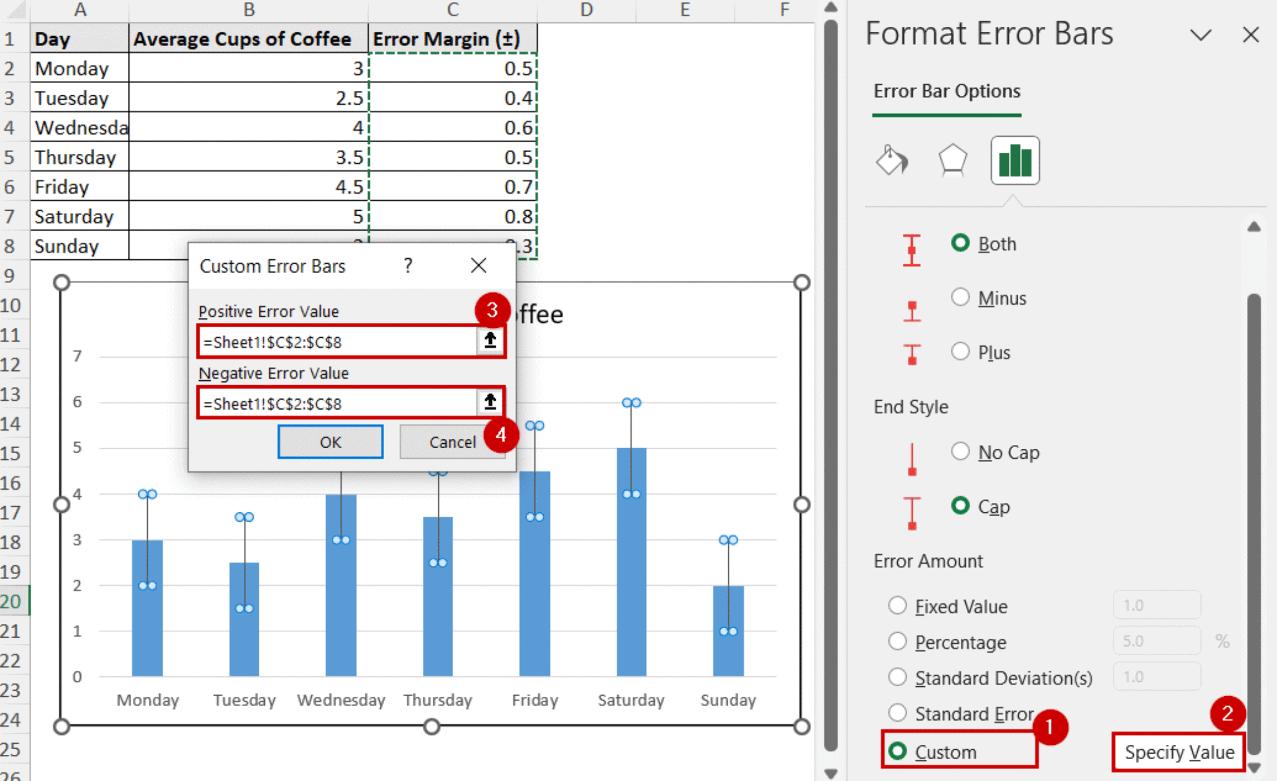Open Help in Custom Error Bars dialog
1277x781 pixels.
[408, 266]
